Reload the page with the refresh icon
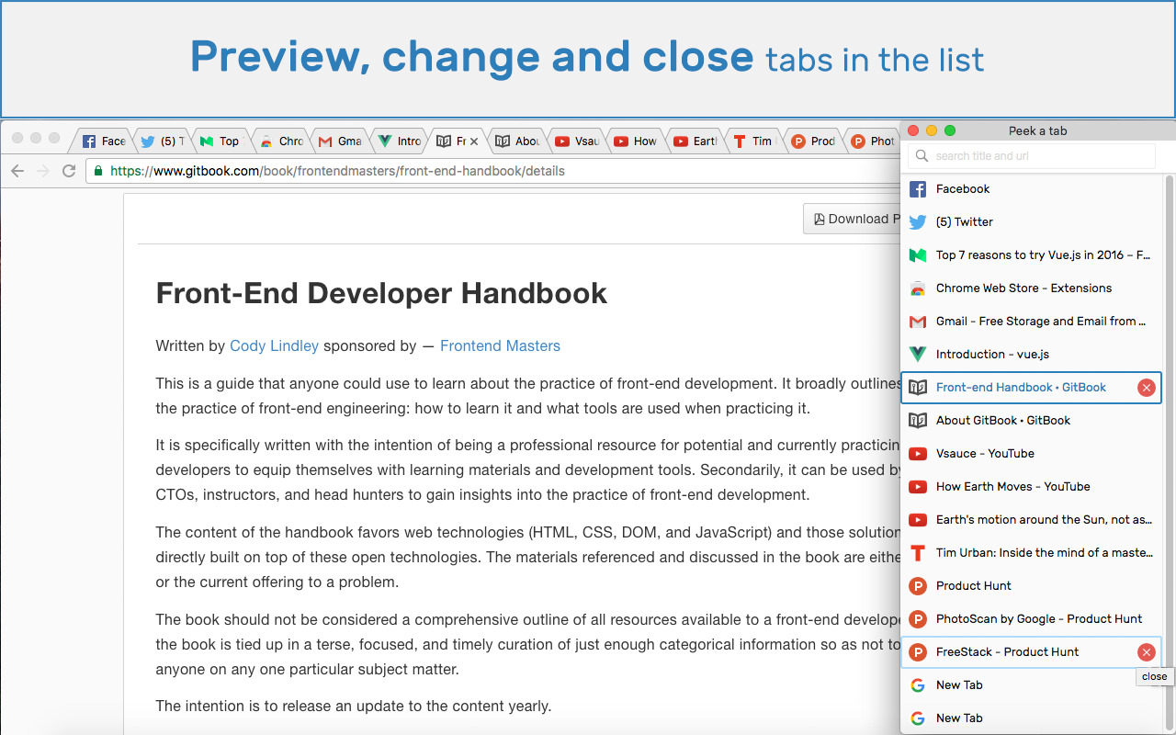 click(x=68, y=171)
